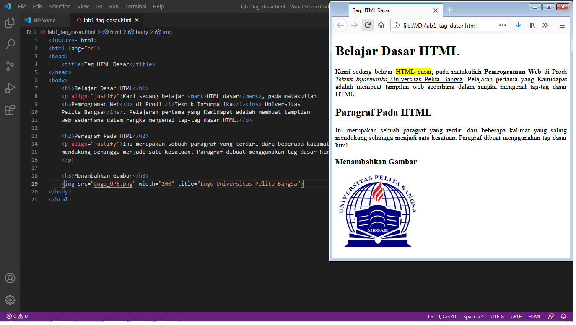The image size is (576, 325).
Task: Show more Firefox toolbar tools chevron
Action: coord(545,25)
